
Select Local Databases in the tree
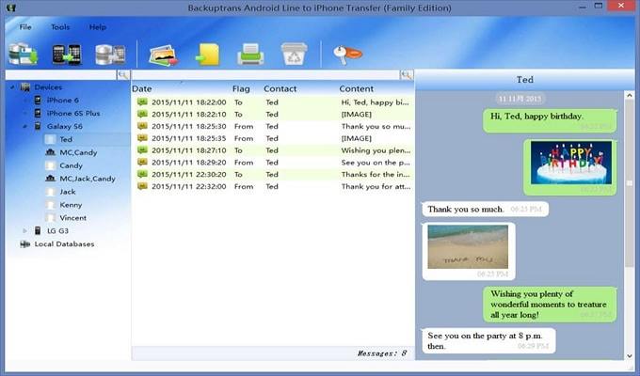pyautogui.click(x=63, y=243)
